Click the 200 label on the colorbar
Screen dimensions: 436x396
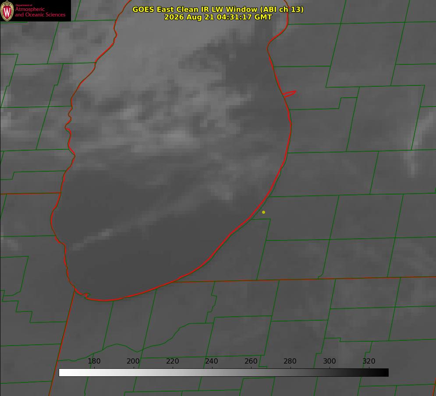coord(133,361)
